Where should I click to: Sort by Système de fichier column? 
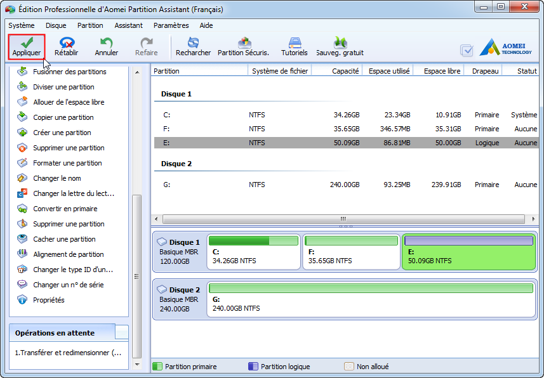[280, 71]
